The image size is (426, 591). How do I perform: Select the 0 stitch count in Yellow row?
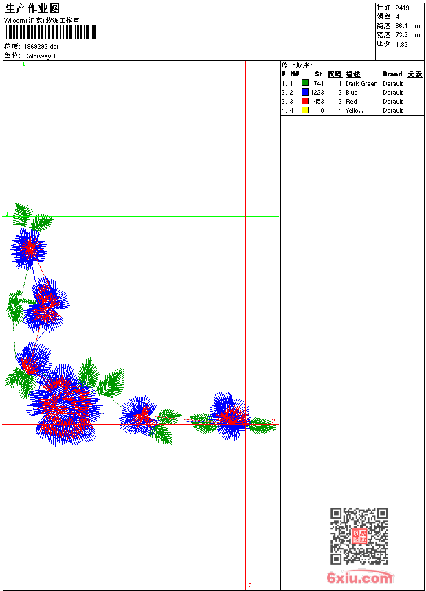tap(322, 111)
